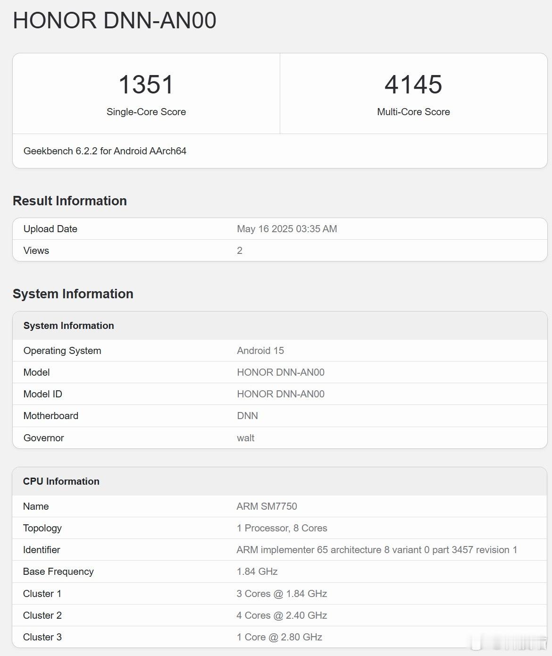
Task: Click the Topology label
Action: [x=42, y=528]
